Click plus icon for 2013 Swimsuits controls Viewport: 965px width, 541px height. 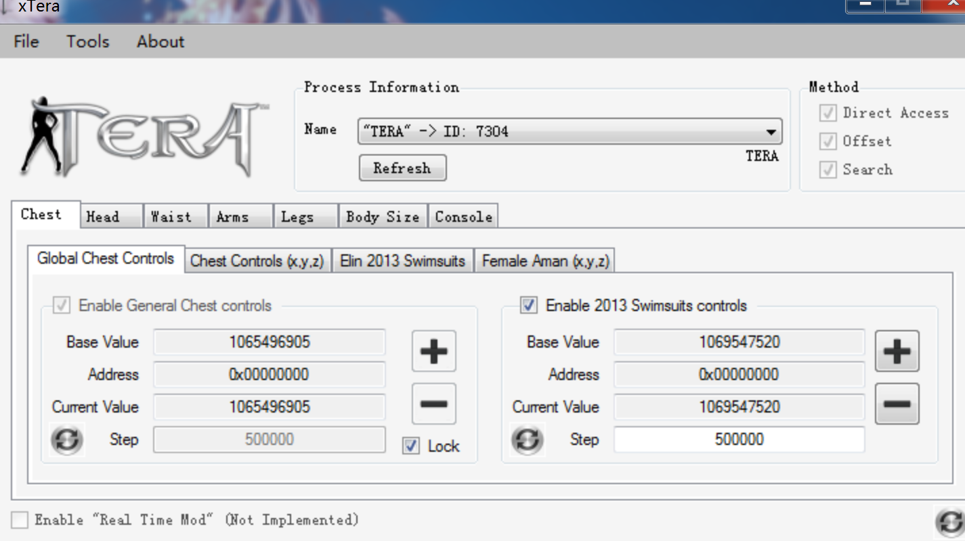(897, 351)
